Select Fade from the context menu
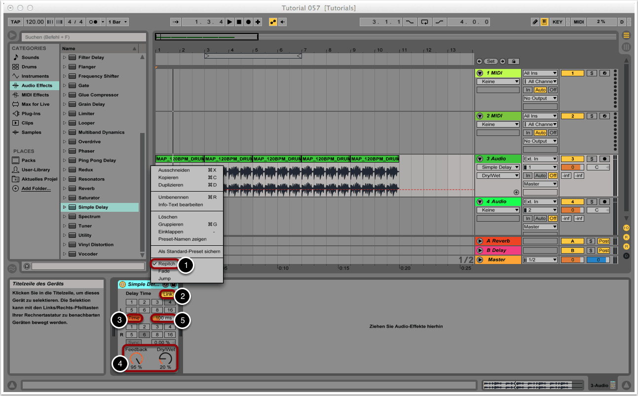Image resolution: width=638 pixels, height=396 pixels. tap(164, 271)
